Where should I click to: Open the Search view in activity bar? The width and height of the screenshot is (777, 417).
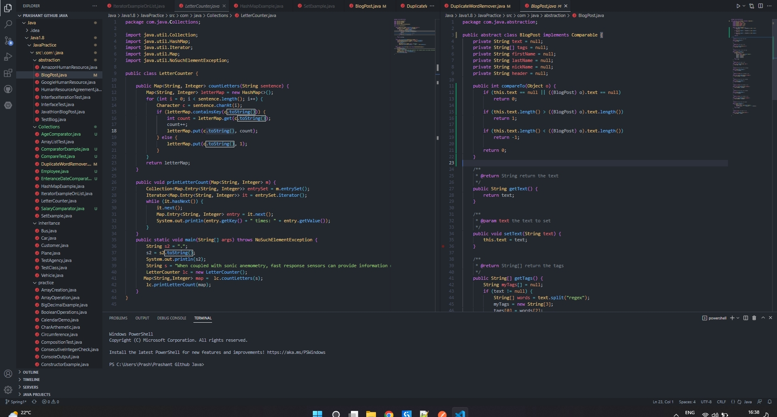coord(8,24)
